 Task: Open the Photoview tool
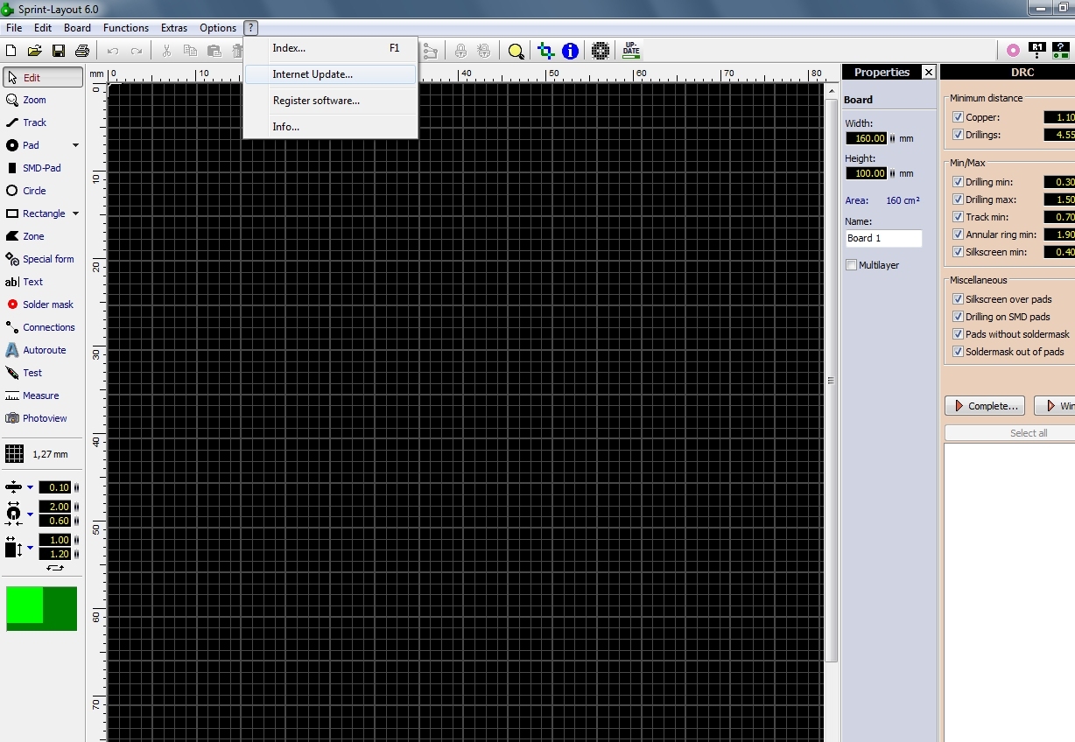pyautogui.click(x=43, y=418)
